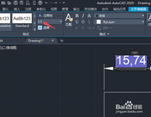Click the Overline formatting icon
Screen dimensions: 151x117
(83, 22)
